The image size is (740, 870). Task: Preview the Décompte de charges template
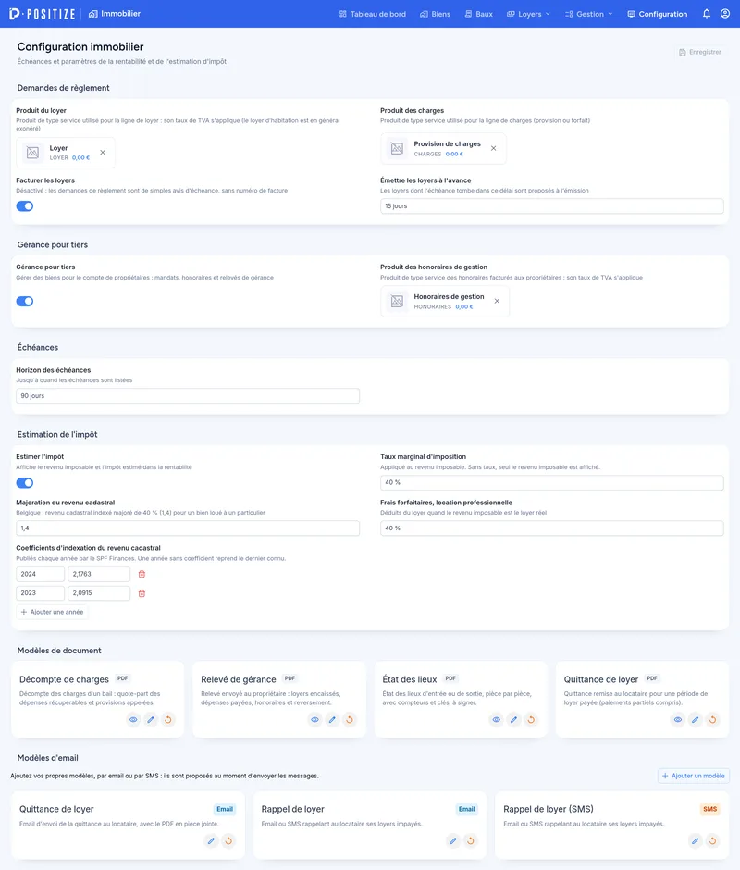pyautogui.click(x=133, y=720)
